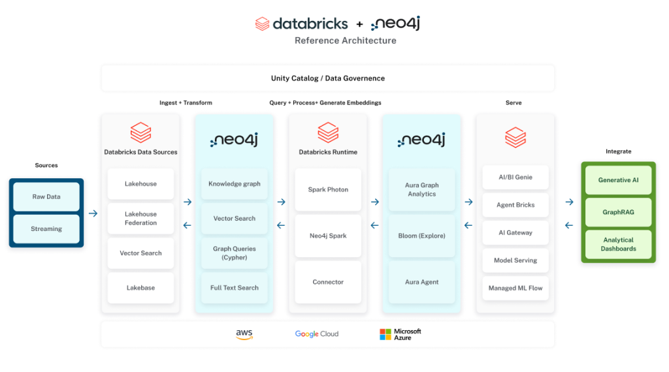The image size is (669, 372).
Task: Click the Lakehouse Federation box
Action: pos(141,219)
